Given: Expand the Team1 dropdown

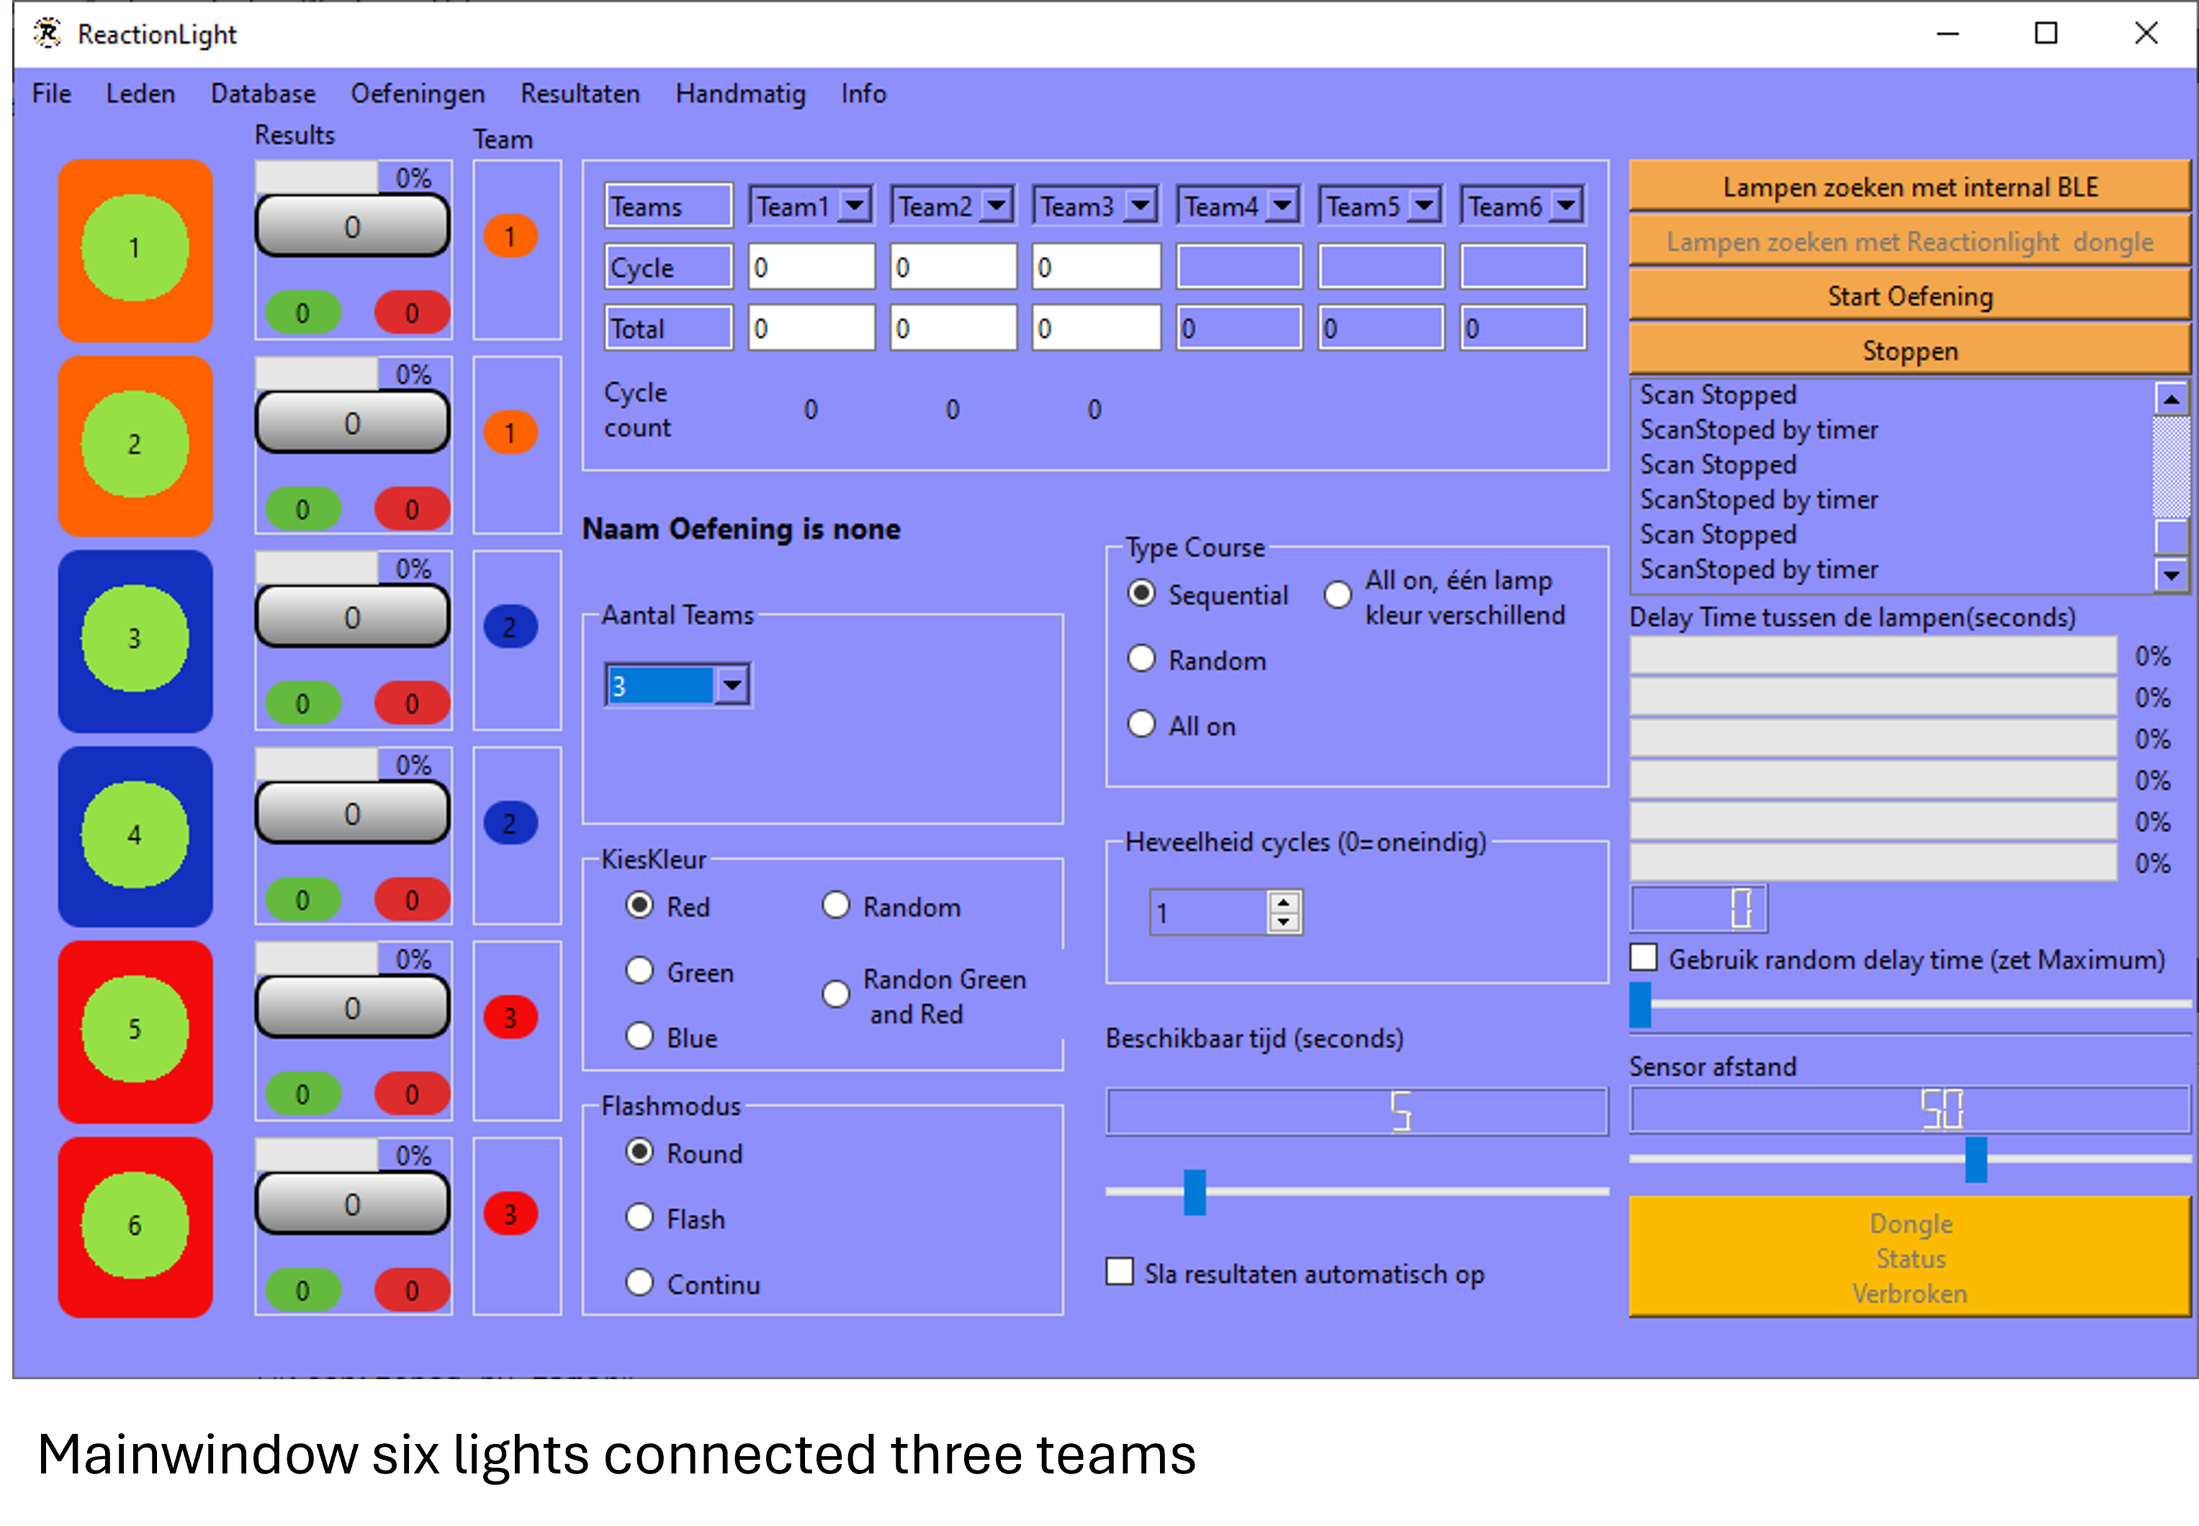Looking at the screenshot, I should pos(854,206).
